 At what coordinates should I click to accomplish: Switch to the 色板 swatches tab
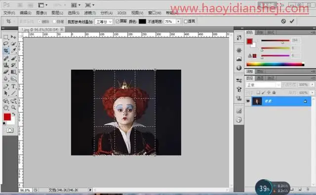click(260, 33)
